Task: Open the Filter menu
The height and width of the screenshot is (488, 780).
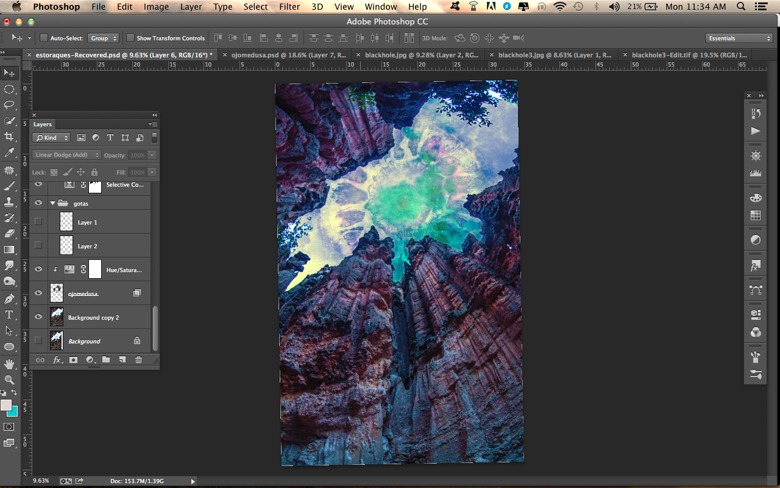Action: click(x=289, y=7)
